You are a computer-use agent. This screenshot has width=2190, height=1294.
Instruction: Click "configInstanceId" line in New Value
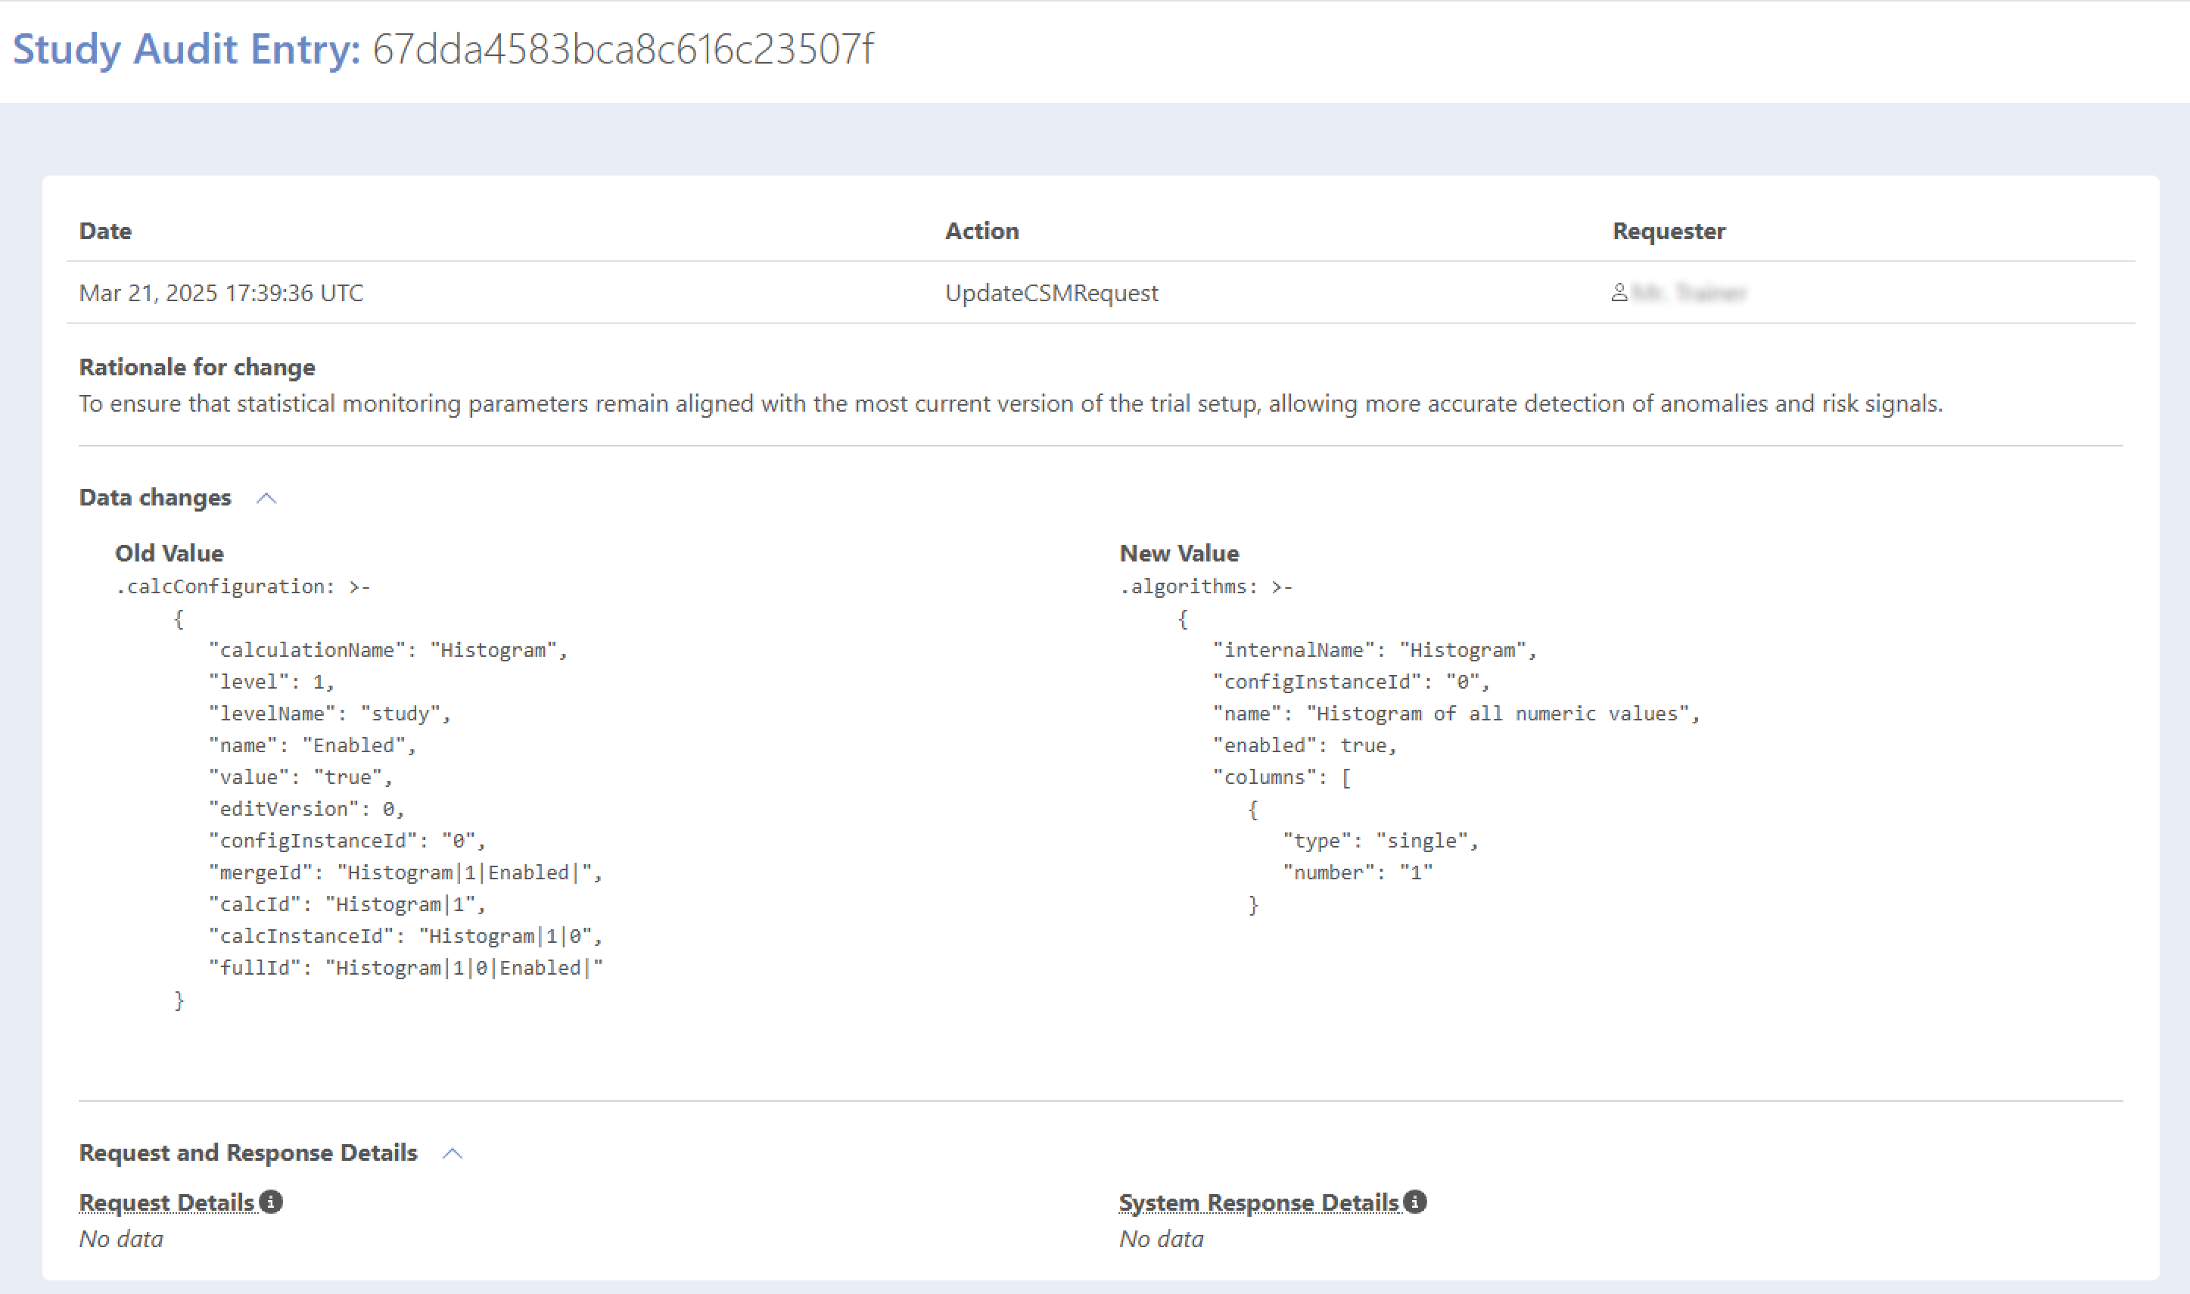pyautogui.click(x=1352, y=682)
